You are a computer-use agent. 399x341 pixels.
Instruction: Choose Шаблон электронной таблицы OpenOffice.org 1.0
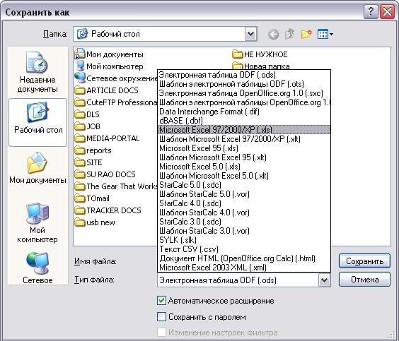(244, 102)
